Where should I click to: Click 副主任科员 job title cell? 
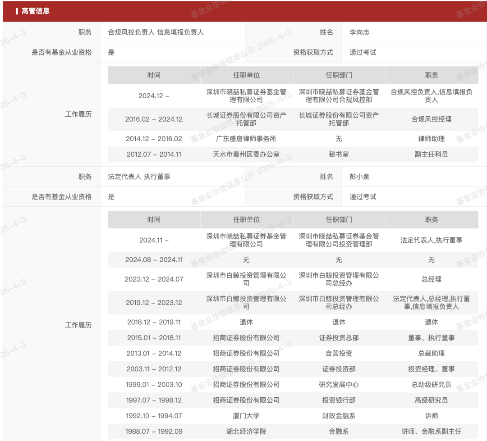(432, 154)
